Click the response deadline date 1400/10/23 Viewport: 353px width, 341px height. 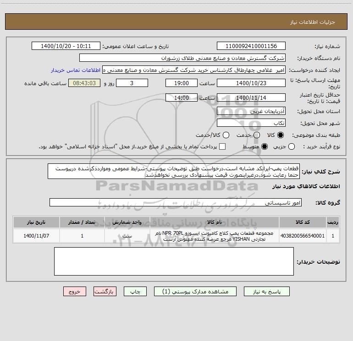[x=251, y=83]
